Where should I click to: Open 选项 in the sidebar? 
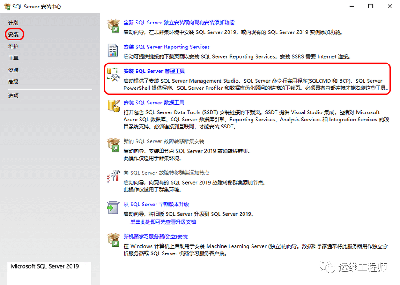pos(13,96)
